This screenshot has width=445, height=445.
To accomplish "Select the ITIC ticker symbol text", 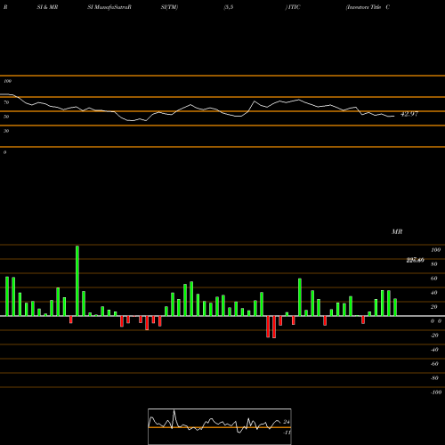I will click(294, 7).
